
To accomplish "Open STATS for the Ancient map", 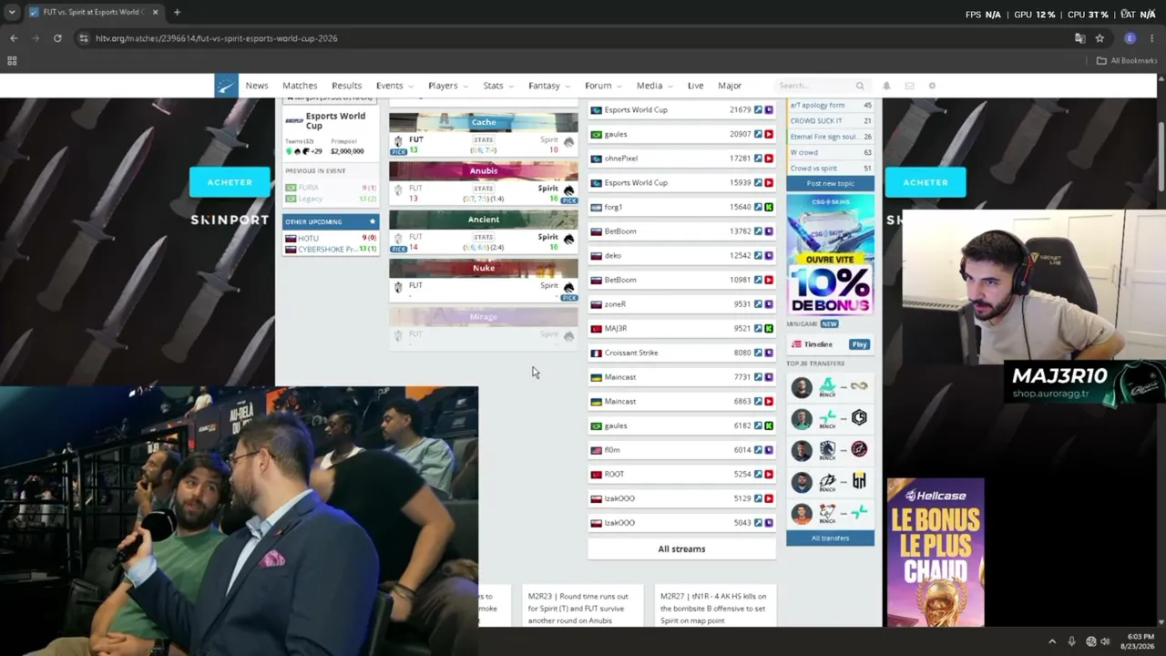I will click(483, 237).
